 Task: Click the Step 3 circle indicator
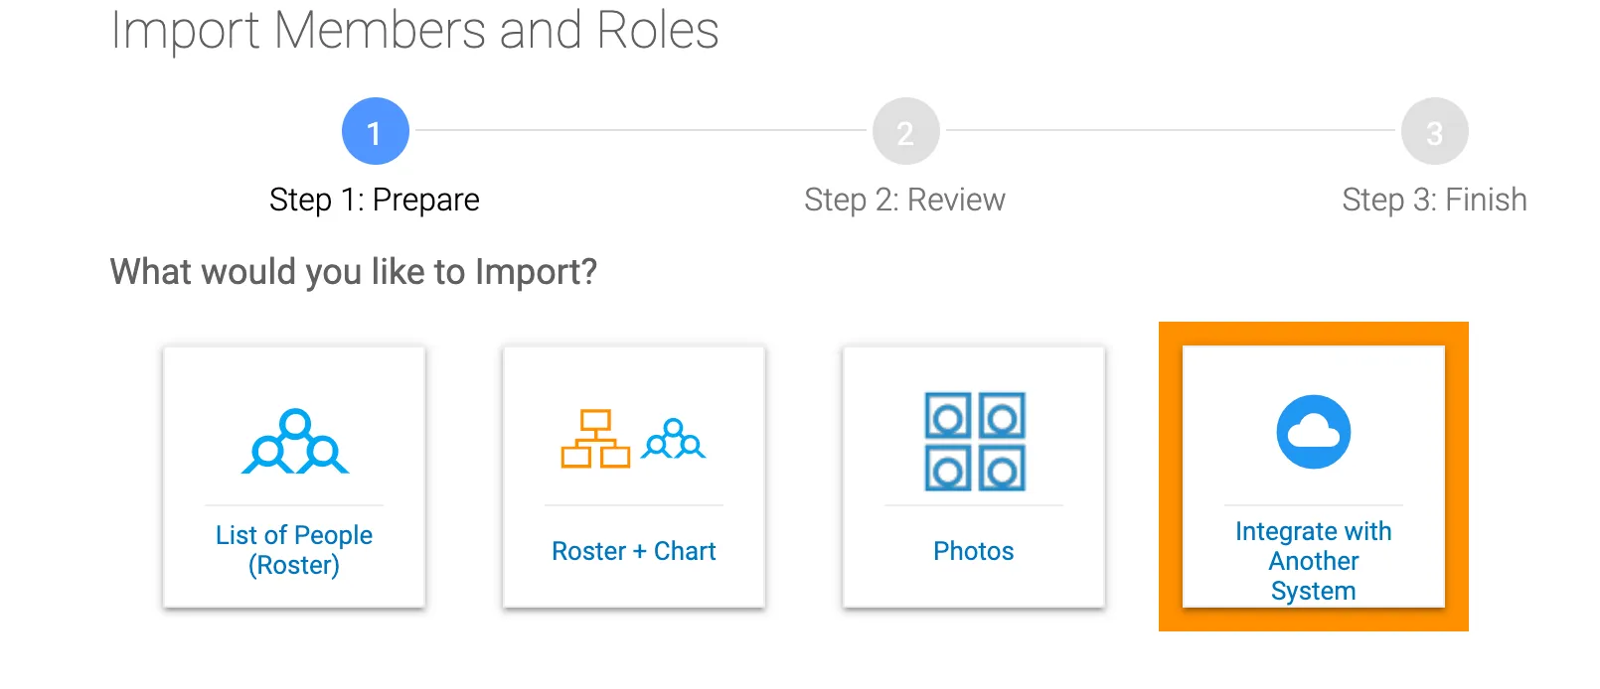point(1434,130)
